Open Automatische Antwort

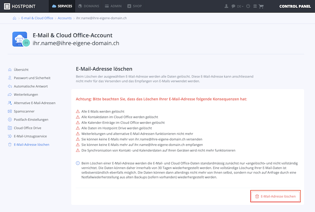coord(31,86)
